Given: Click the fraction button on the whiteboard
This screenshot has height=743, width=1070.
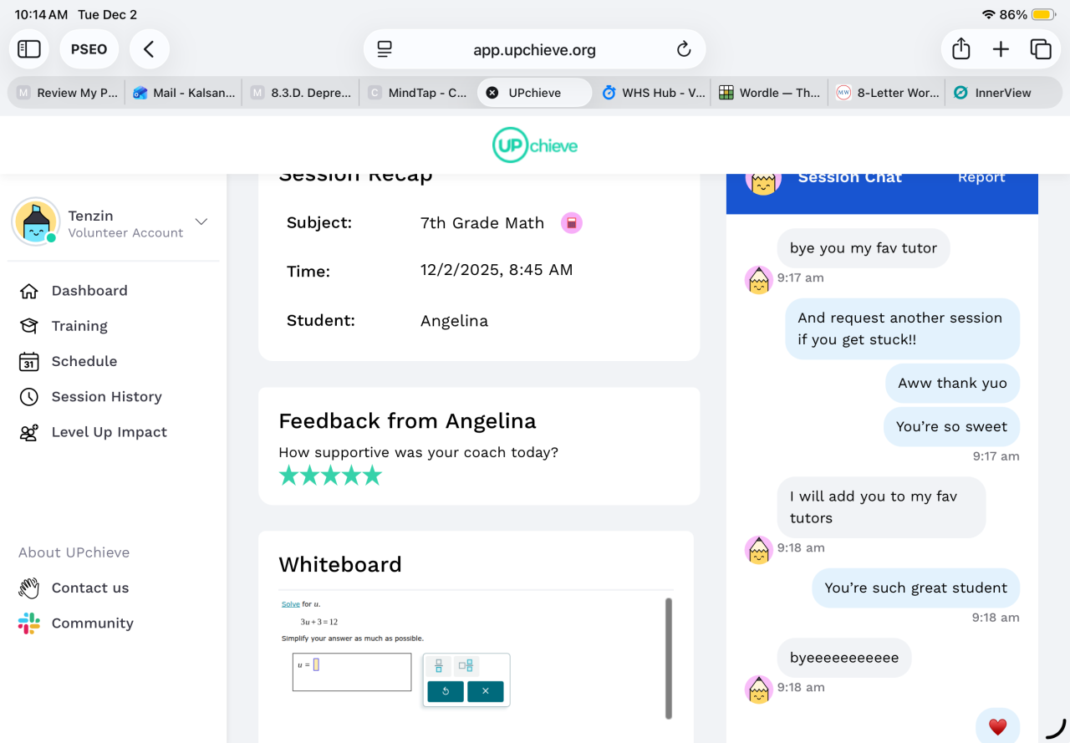Looking at the screenshot, I should [x=439, y=666].
